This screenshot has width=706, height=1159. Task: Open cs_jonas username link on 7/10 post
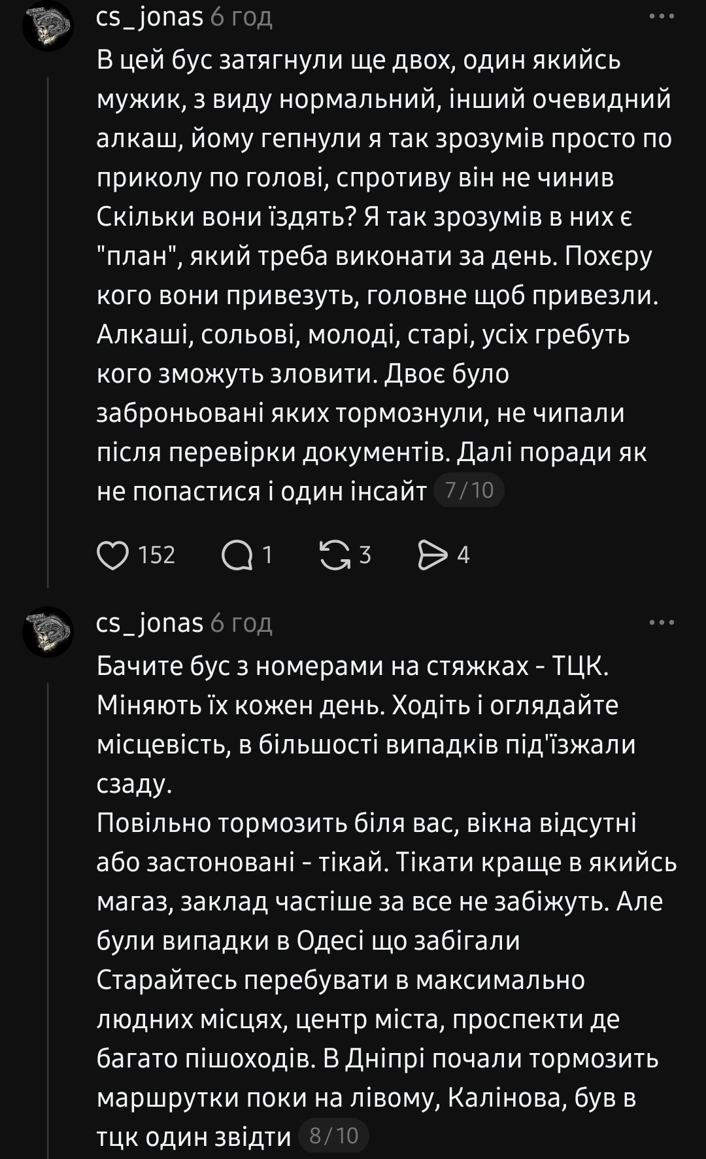150,17
